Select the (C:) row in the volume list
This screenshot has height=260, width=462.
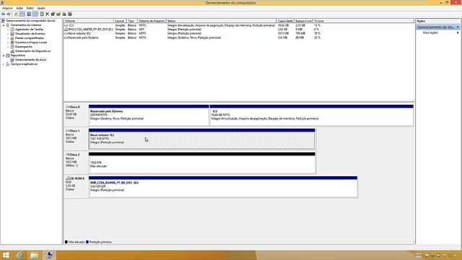tap(193, 25)
